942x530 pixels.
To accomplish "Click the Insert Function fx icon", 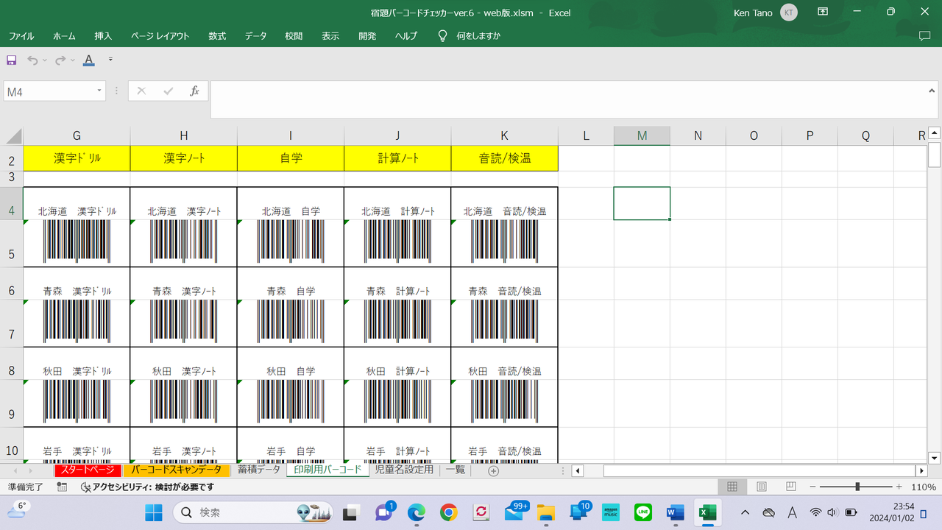I will click(x=195, y=91).
